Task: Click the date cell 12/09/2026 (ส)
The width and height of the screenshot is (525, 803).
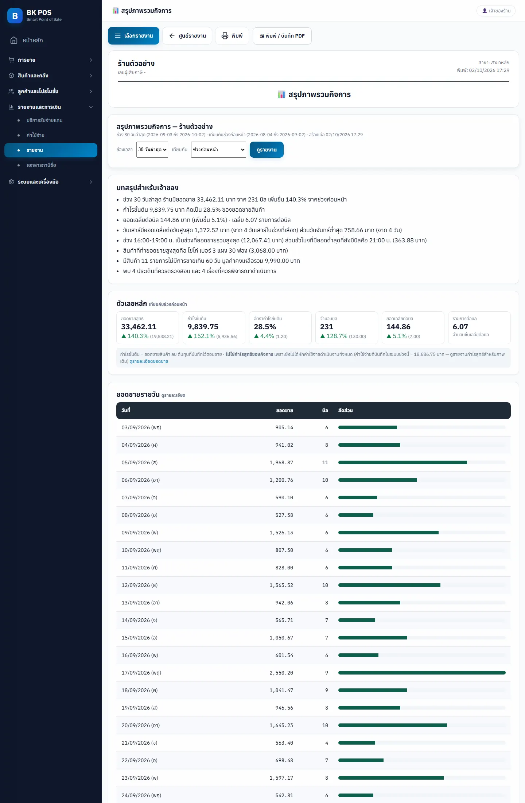Action: point(140,585)
